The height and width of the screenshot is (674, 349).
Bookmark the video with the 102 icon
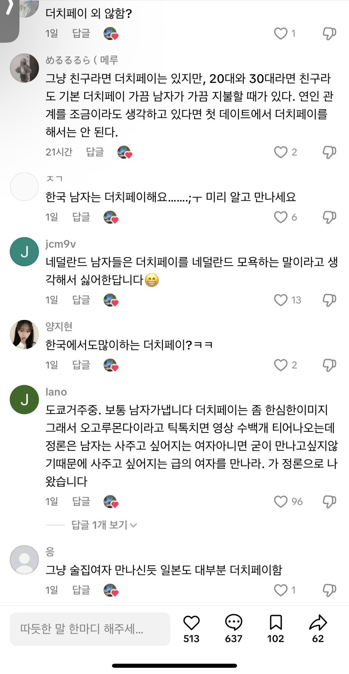275,623
